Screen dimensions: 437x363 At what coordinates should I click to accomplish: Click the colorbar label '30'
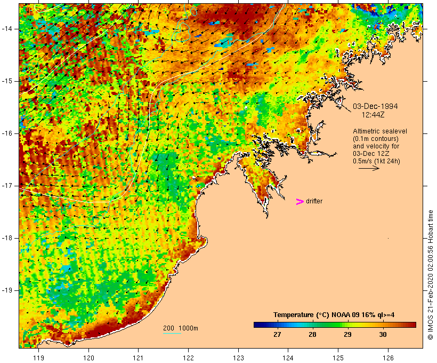coord(383,335)
